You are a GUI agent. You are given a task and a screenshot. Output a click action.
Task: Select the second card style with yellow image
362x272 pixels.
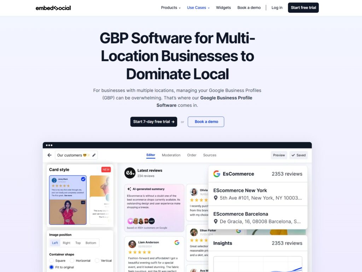pos(99,200)
